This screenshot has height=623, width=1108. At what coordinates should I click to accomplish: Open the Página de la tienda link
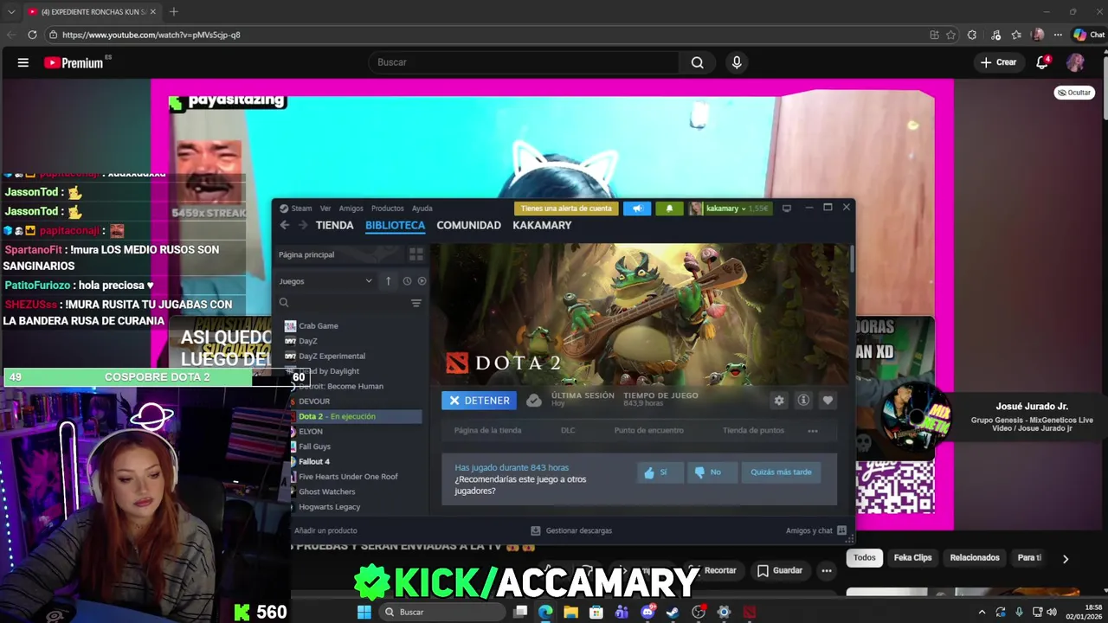(487, 430)
